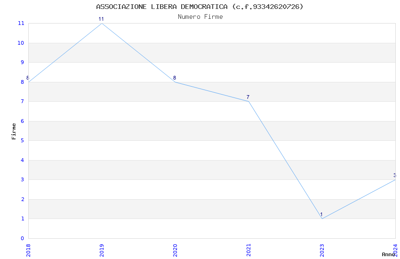The height and width of the screenshot is (259, 400).
Task: Select the 2020 year axis label
Action: pos(175,250)
